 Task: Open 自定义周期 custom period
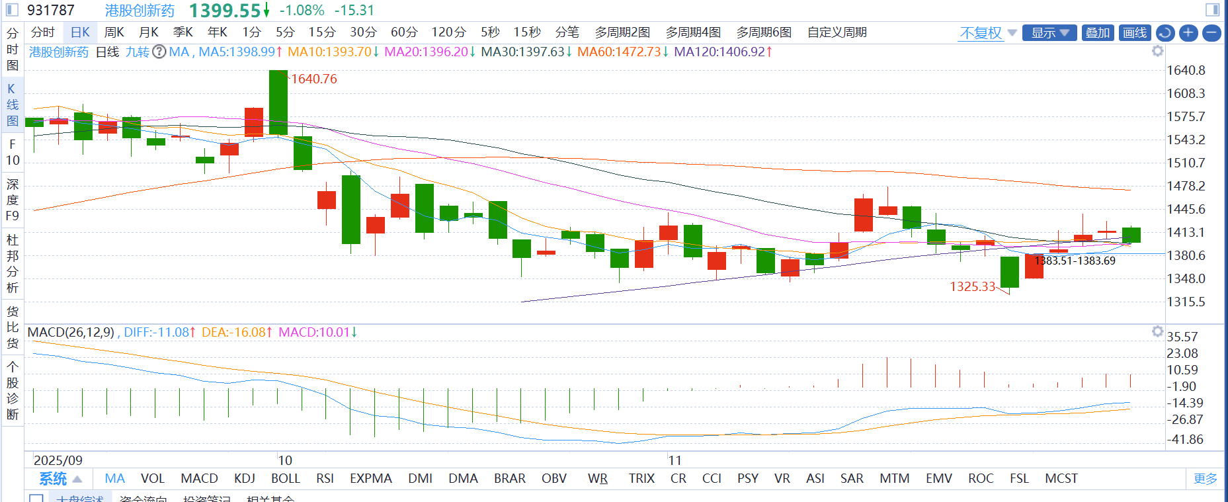(x=837, y=32)
